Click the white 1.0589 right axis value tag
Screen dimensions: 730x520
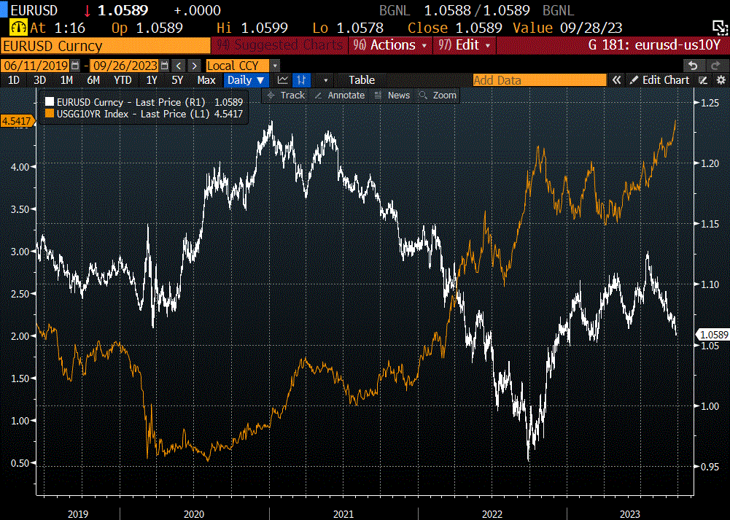coord(712,335)
